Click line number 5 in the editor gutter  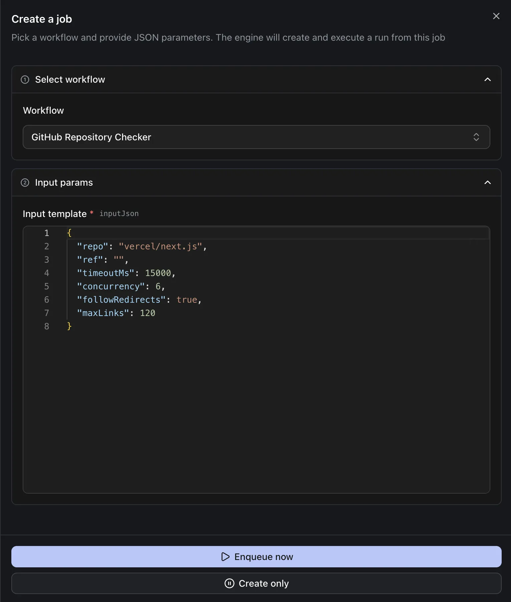pyautogui.click(x=47, y=286)
